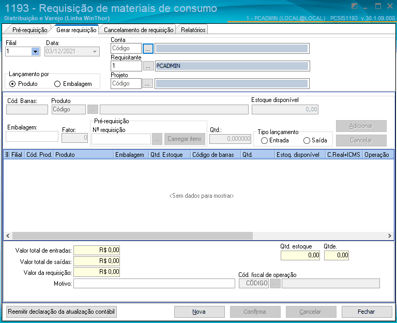Viewport: 397px width, 323px height.
Task: Click the Qtde. total field
Action: (x=337, y=255)
